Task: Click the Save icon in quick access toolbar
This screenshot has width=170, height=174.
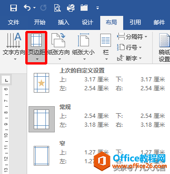Action: click(x=14, y=7)
